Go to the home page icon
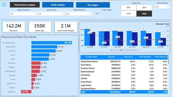 point(4,4)
